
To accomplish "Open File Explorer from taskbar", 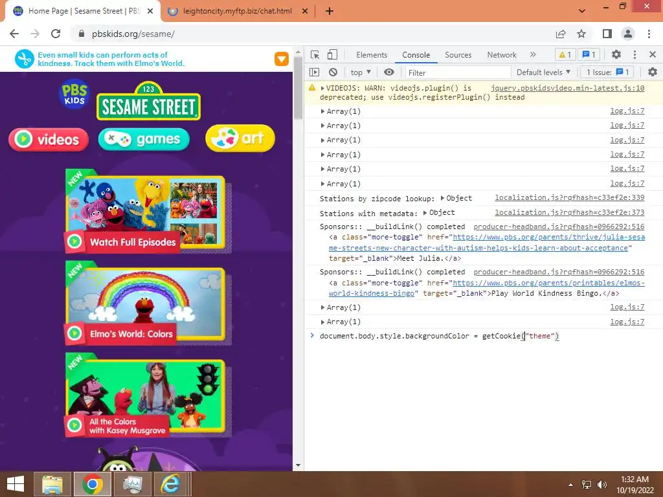I will tap(52, 484).
